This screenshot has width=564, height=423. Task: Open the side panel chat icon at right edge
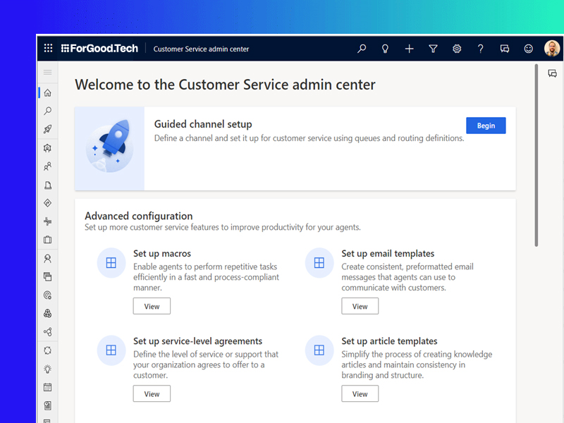click(x=553, y=73)
